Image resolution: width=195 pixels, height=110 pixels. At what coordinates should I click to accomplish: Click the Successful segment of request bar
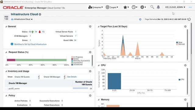(x=41, y=60)
